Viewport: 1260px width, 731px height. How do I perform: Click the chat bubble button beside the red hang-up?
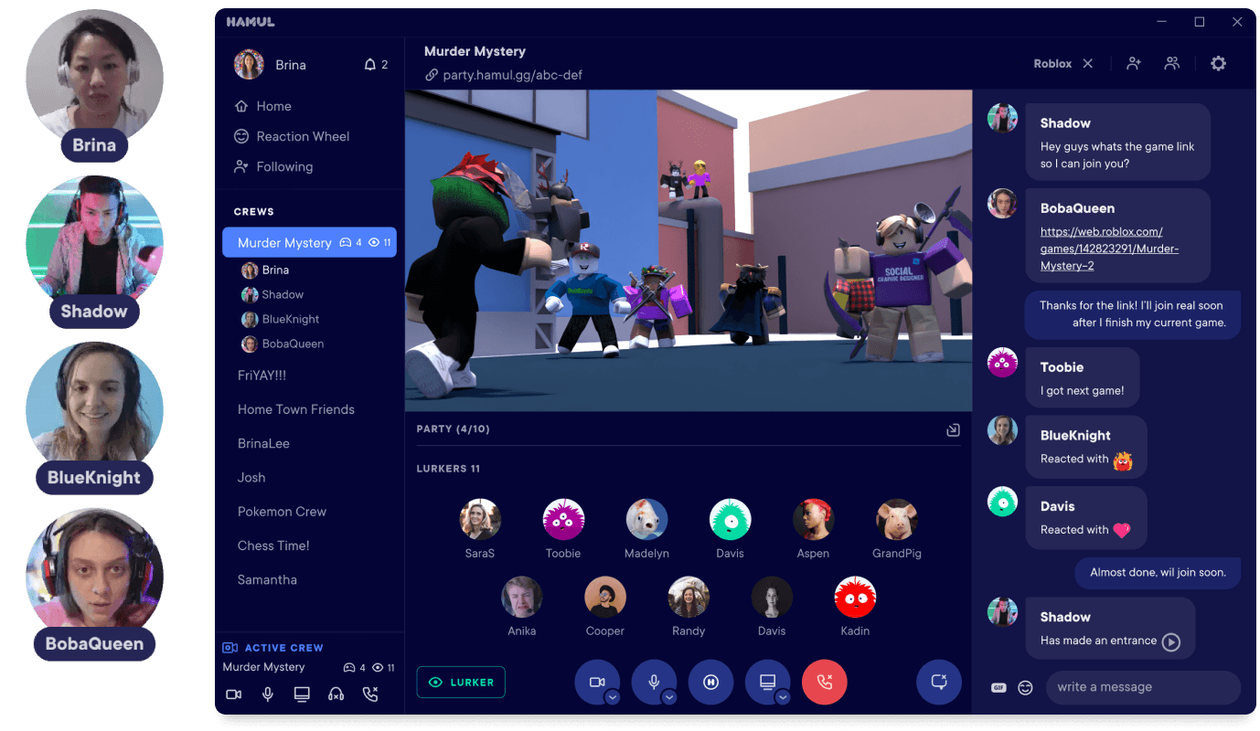tap(939, 683)
